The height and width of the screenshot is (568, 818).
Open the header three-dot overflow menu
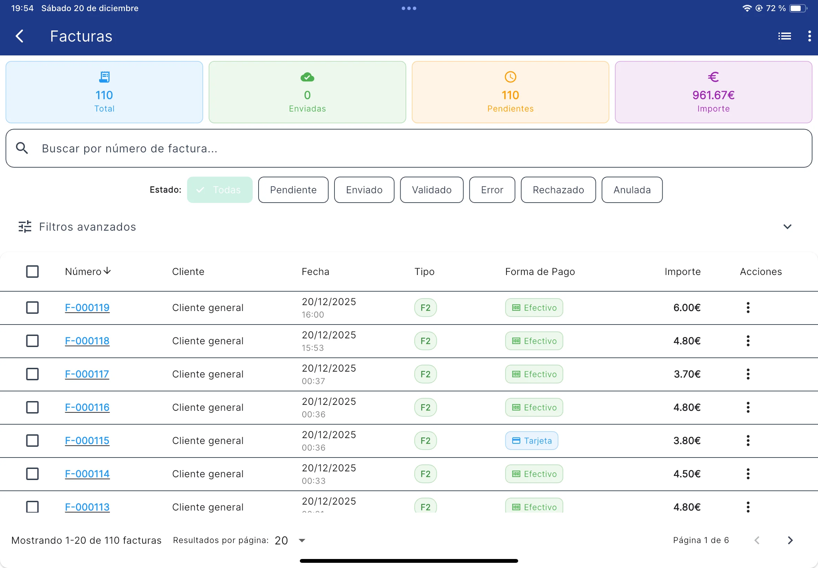(809, 36)
